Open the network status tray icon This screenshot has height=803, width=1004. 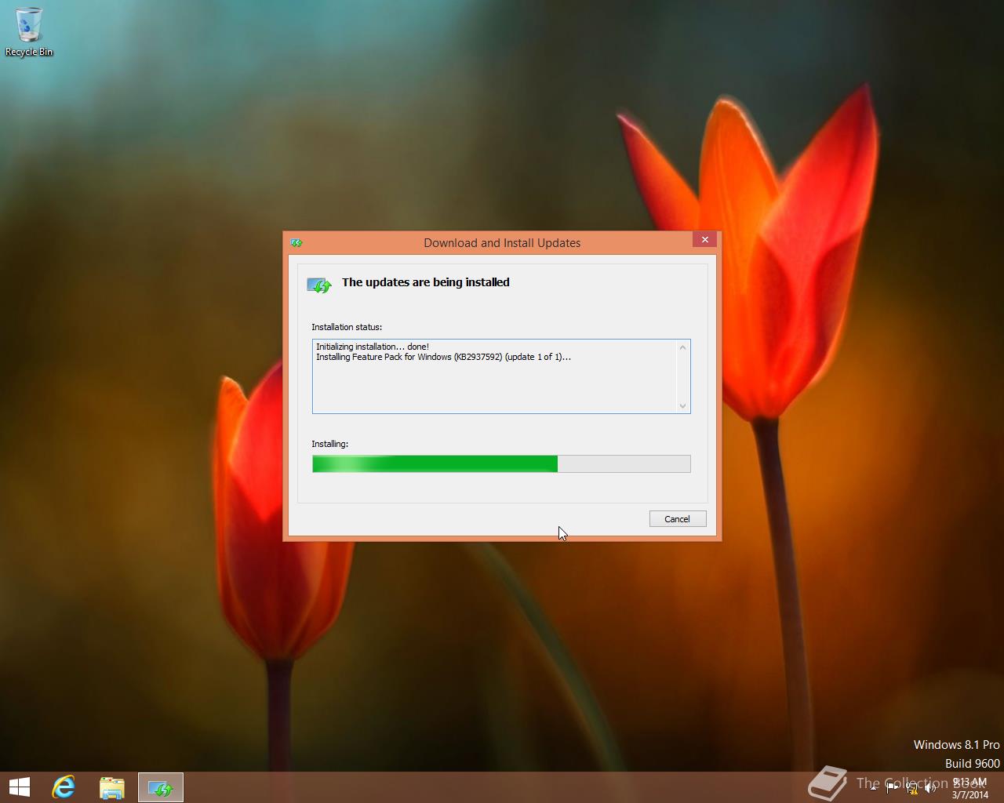(x=912, y=788)
